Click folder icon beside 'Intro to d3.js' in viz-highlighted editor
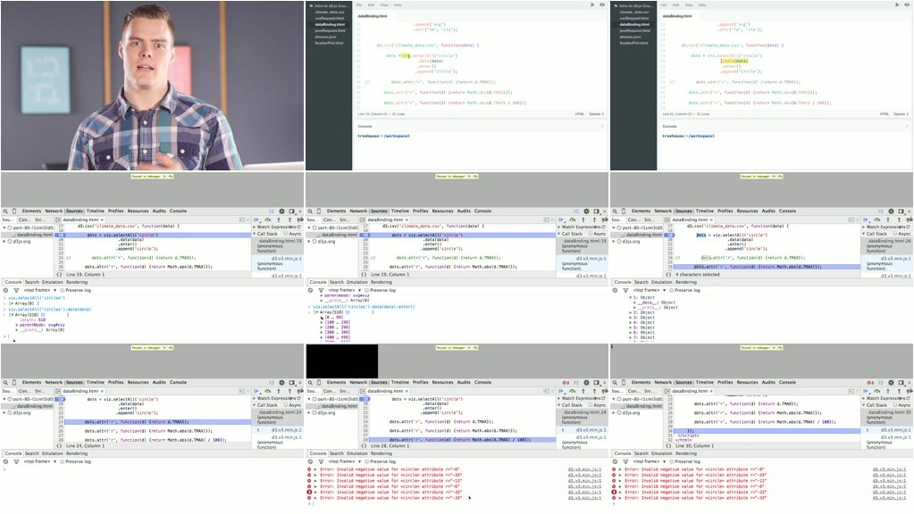 point(311,5)
